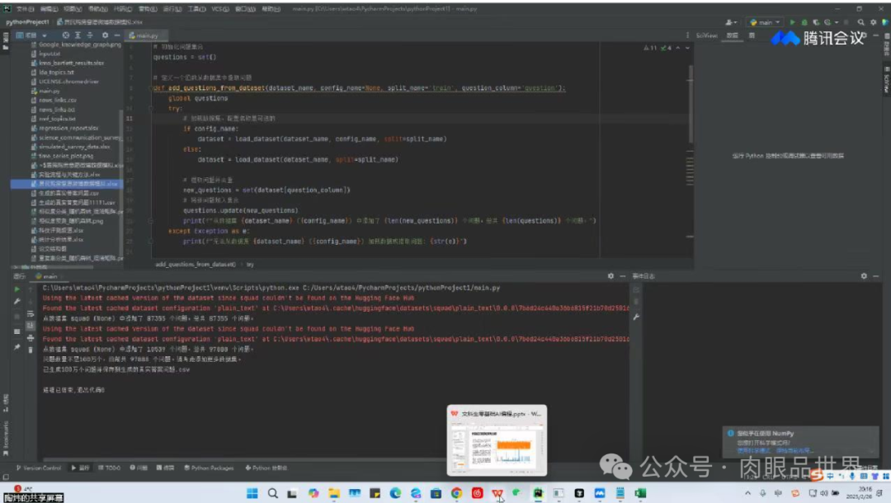Switch to 数据 tab in SciView panel

[733, 35]
